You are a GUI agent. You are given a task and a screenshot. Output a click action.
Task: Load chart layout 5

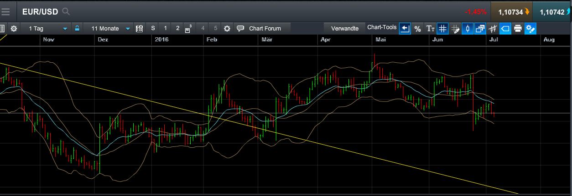point(216,28)
